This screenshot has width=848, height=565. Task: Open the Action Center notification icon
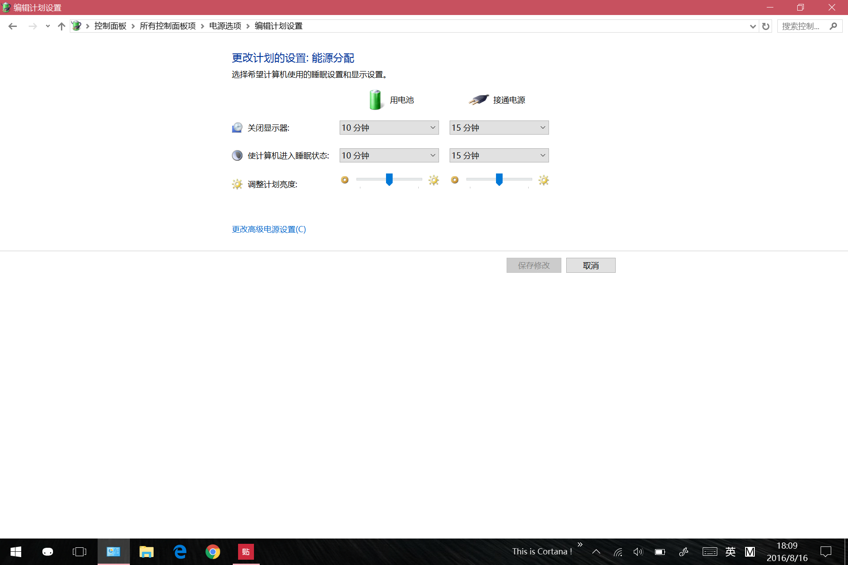point(825,552)
